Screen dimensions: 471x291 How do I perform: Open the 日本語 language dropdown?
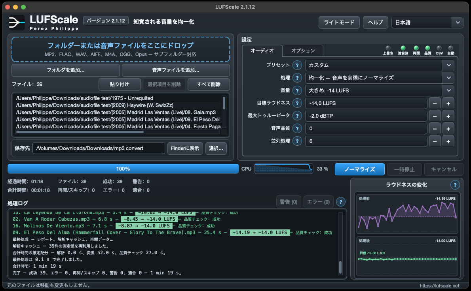pos(427,23)
